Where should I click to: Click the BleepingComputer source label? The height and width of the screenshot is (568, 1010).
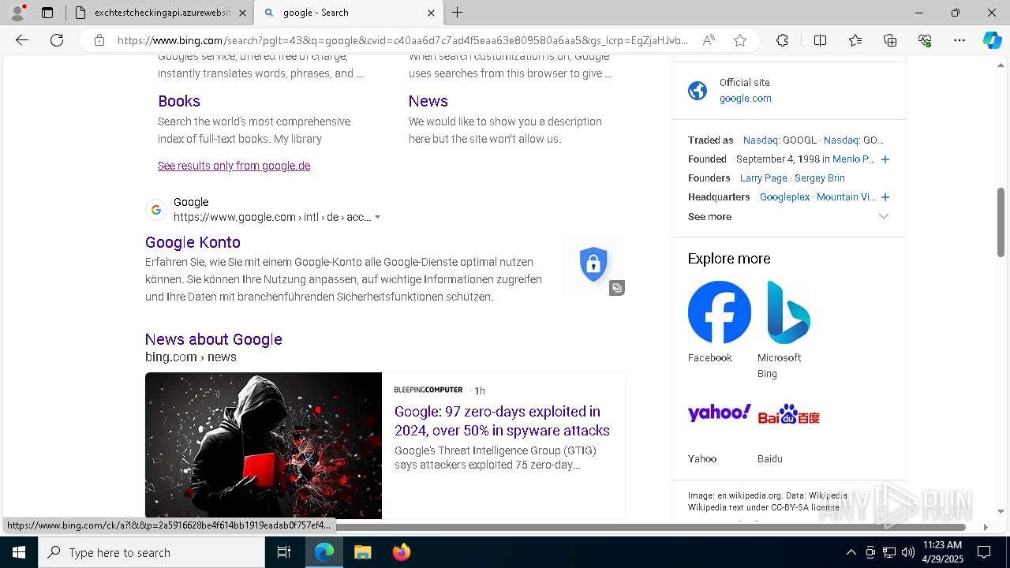(428, 390)
